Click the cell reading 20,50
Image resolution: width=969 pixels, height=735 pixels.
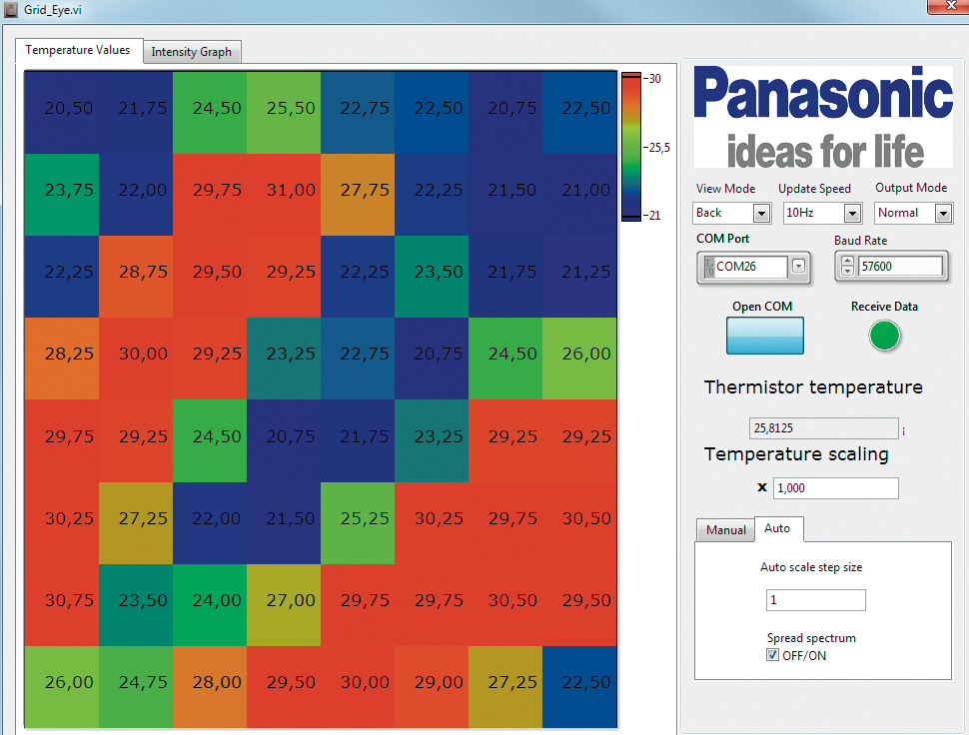(62, 113)
